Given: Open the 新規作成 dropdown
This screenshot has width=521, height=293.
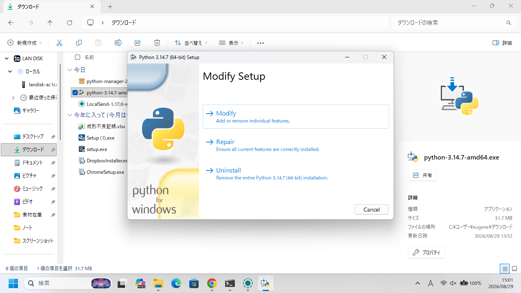Looking at the screenshot, I should [25, 43].
